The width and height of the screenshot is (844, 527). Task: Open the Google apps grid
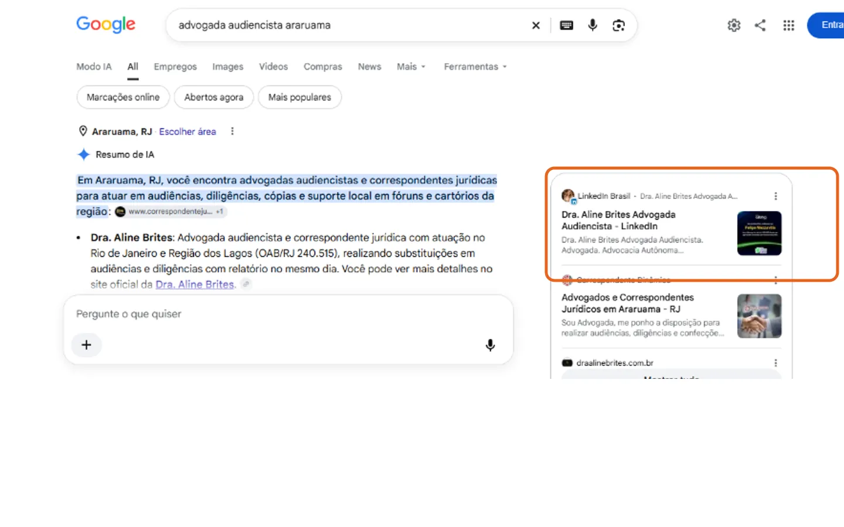pyautogui.click(x=789, y=25)
